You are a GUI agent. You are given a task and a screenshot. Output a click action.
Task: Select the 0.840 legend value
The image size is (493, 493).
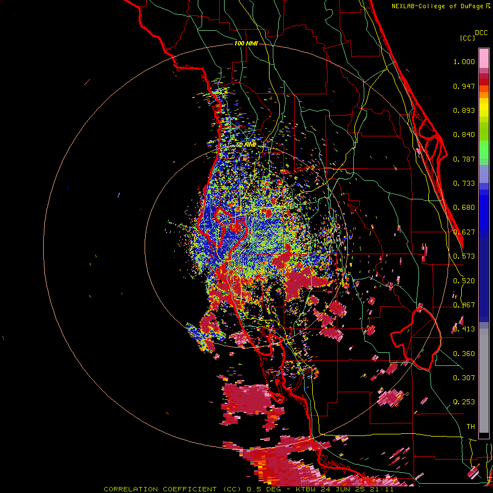(464, 135)
